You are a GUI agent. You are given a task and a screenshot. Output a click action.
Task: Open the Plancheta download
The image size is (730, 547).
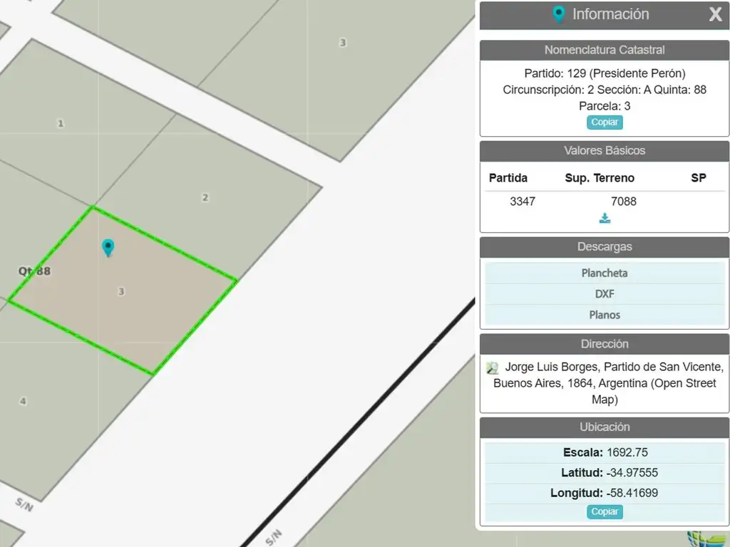(x=605, y=273)
